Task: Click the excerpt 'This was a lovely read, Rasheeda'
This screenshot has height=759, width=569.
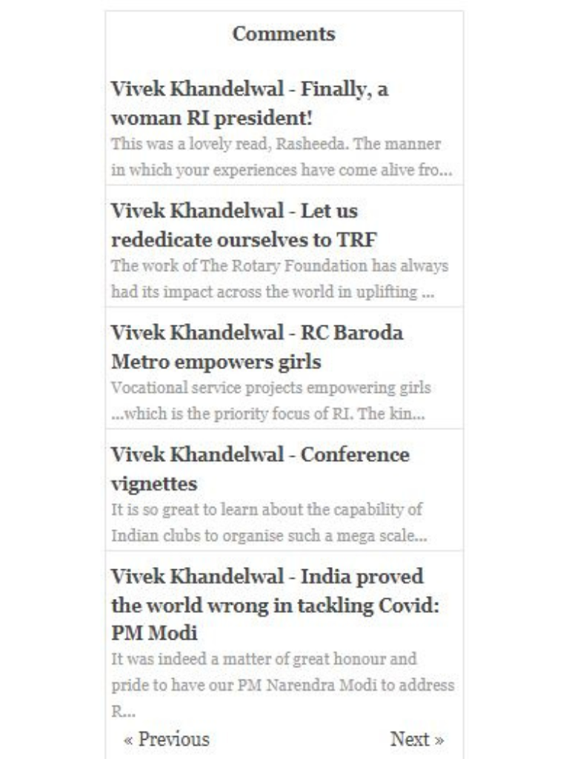Action: 282,157
